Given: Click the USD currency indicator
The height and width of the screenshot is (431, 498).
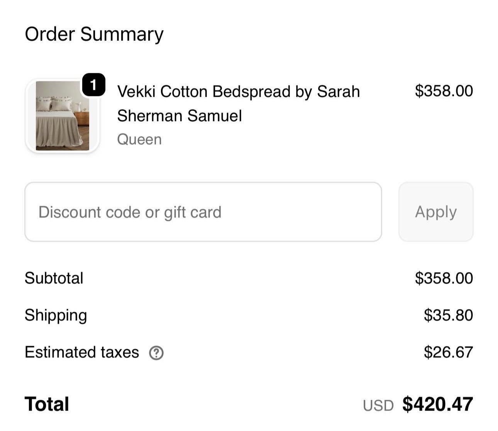Looking at the screenshot, I should [x=378, y=406].
